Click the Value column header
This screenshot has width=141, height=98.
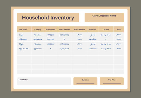coord(118,30)
